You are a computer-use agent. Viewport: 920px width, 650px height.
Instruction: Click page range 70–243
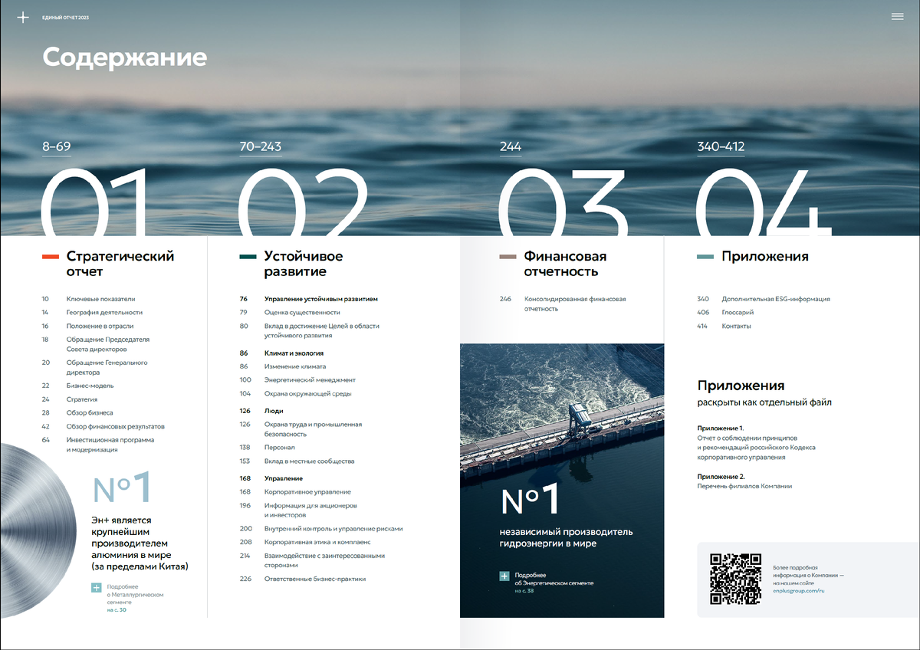(261, 147)
